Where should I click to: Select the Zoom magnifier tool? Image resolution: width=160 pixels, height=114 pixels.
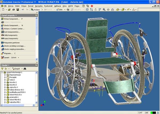point(104,10)
